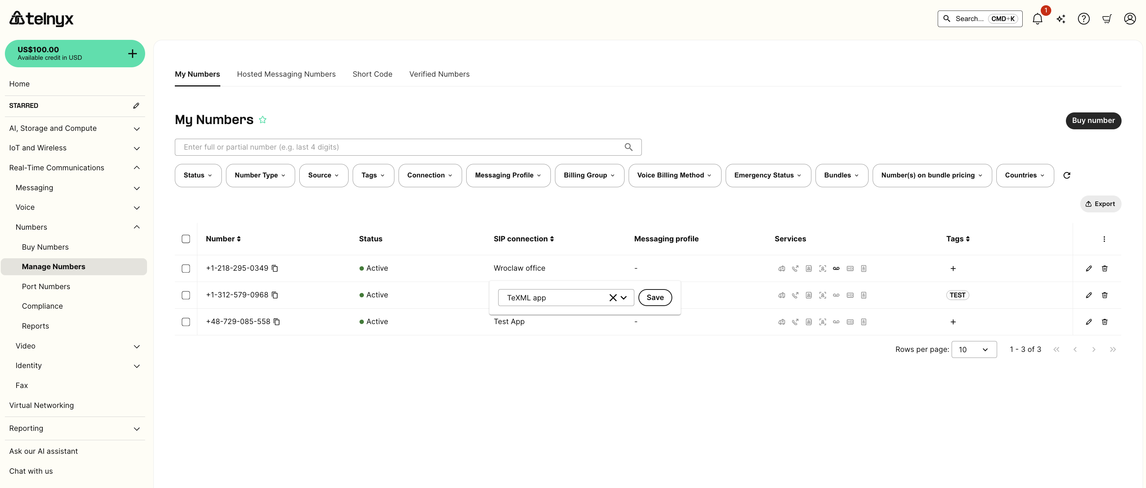Switch to Hosted Messaging Numbers tab
This screenshot has height=488, width=1146.
click(x=286, y=74)
